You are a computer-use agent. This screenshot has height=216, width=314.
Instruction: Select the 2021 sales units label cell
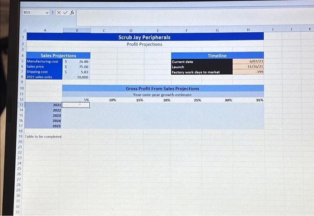(x=44, y=77)
